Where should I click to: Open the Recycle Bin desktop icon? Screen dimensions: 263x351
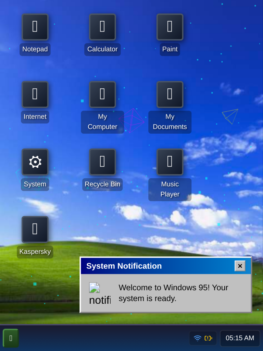click(102, 162)
